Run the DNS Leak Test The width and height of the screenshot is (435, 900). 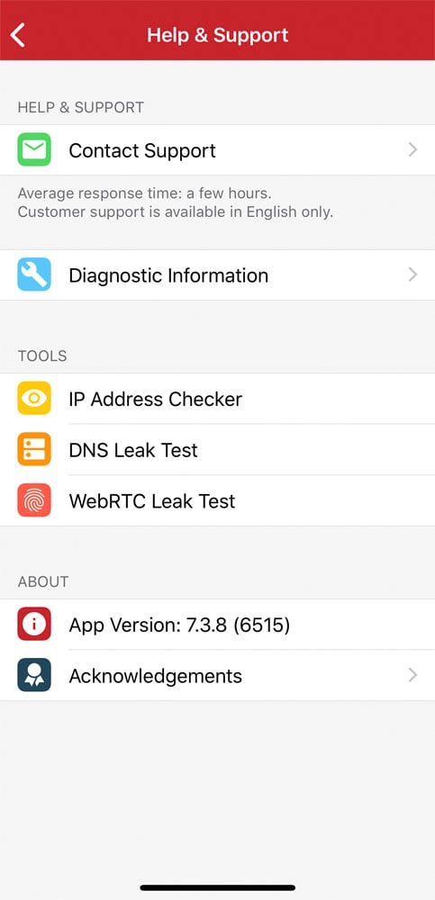click(217, 449)
